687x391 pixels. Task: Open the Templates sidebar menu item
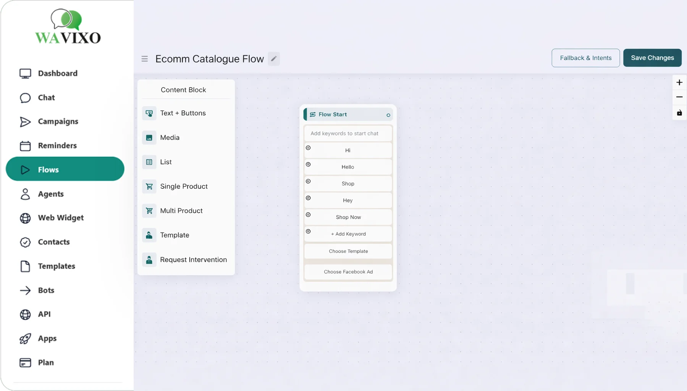[x=56, y=266]
